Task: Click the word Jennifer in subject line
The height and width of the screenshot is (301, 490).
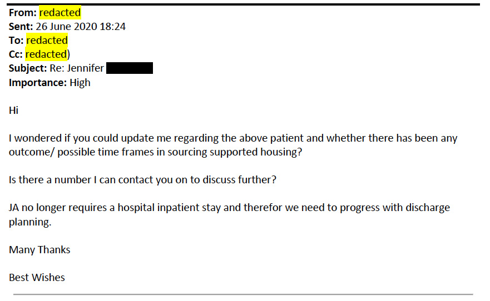Action: coord(85,68)
